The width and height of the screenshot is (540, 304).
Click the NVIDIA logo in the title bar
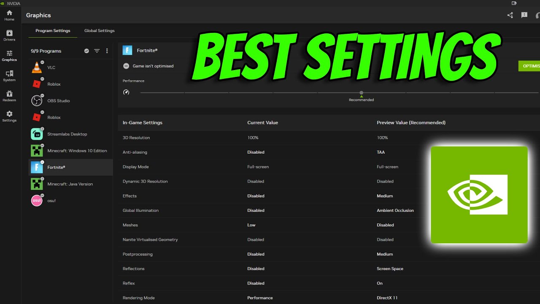point(3,3)
